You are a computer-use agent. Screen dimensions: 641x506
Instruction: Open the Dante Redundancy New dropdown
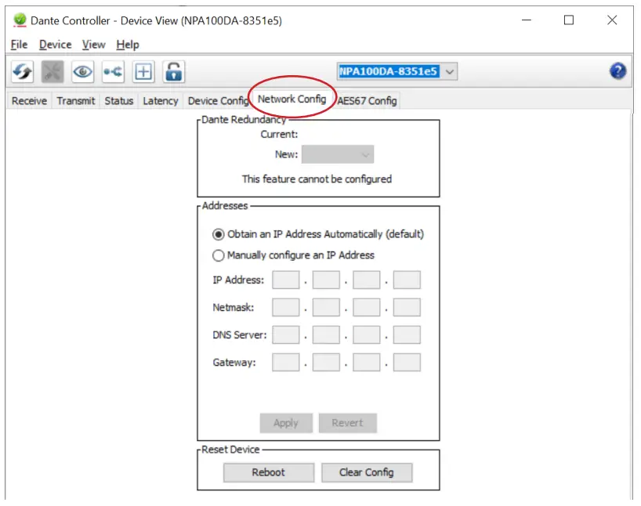(x=338, y=154)
